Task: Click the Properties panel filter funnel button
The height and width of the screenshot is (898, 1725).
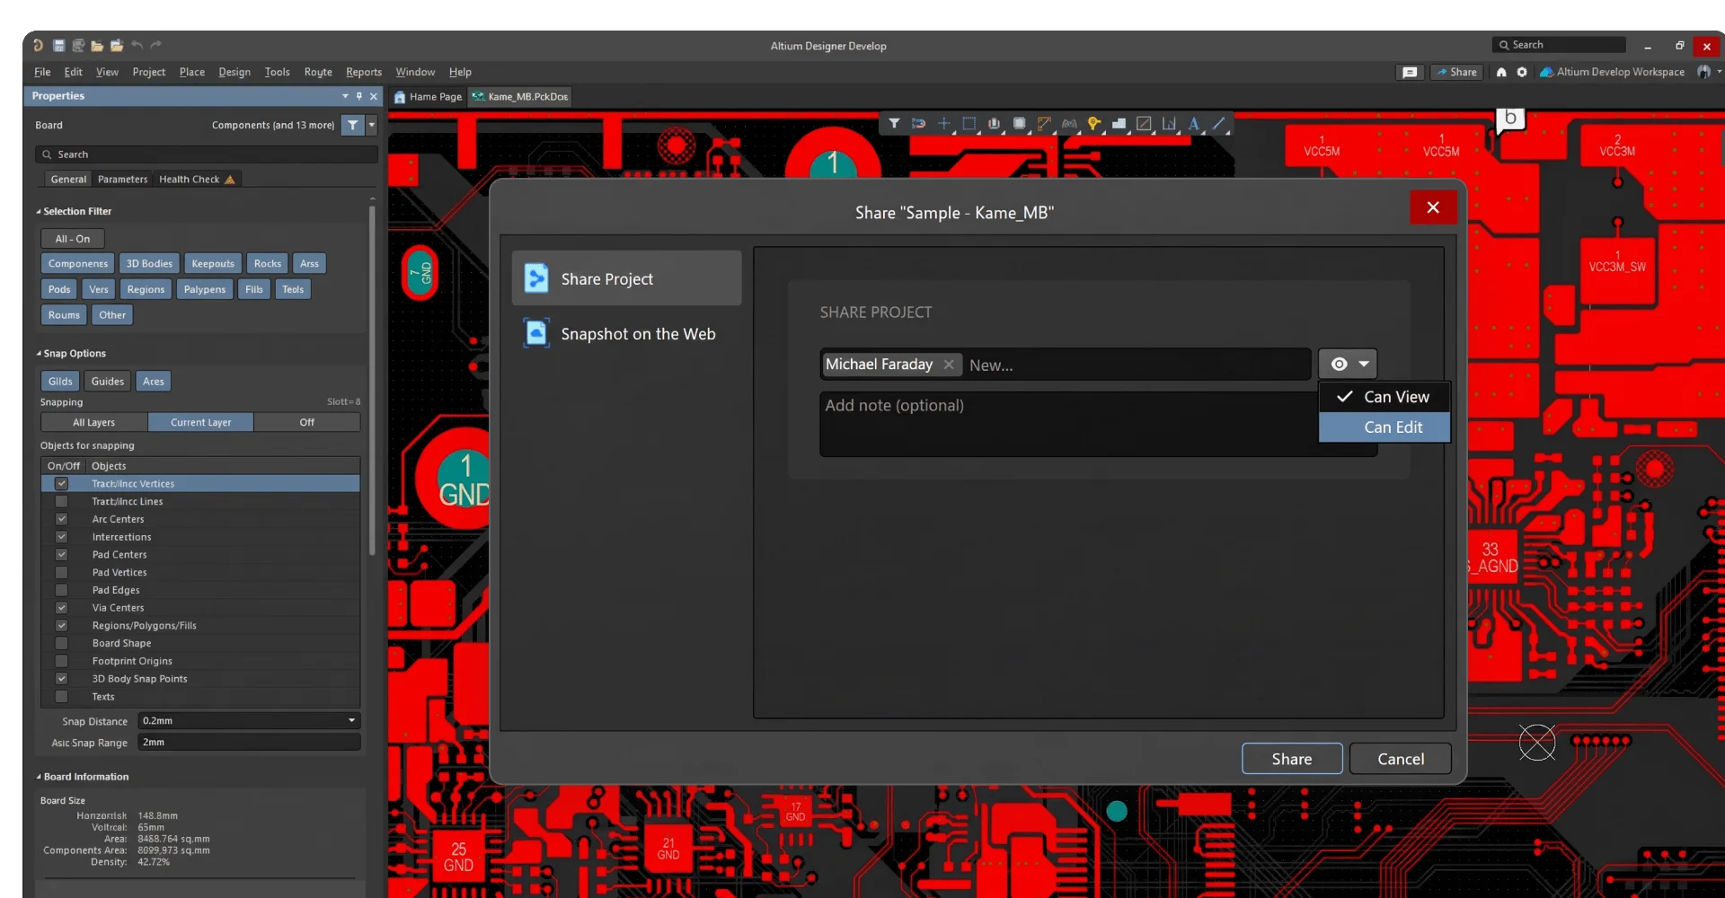Action: 353,125
